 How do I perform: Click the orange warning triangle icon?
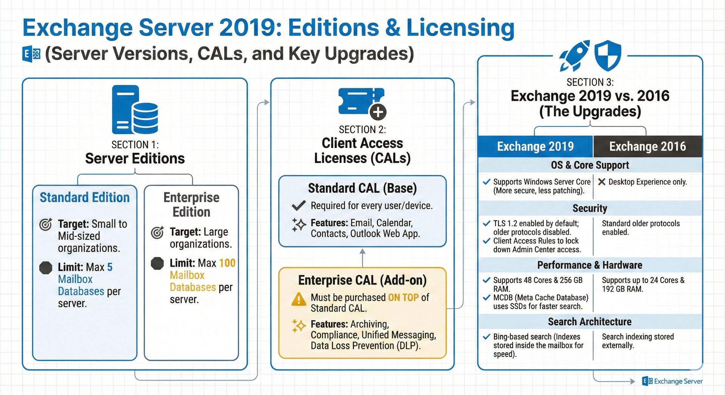click(299, 300)
